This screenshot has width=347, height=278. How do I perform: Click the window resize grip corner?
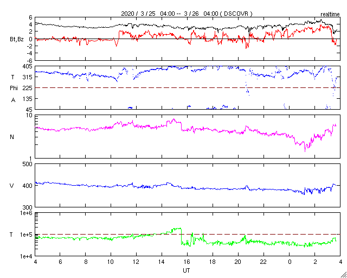[x=343, y=275]
